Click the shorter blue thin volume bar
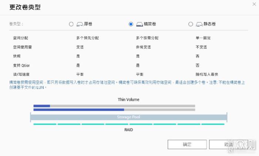This screenshot has width=259, height=156. (41, 106)
